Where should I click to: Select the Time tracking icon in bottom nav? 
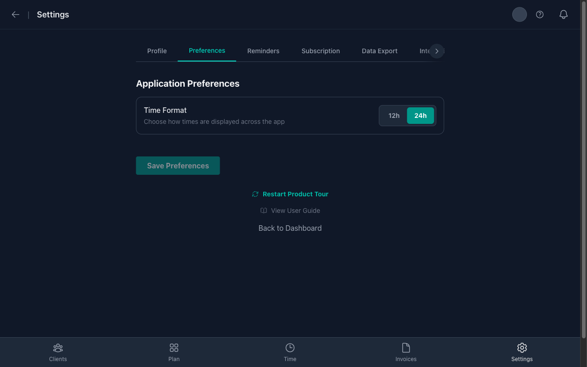[x=290, y=352]
